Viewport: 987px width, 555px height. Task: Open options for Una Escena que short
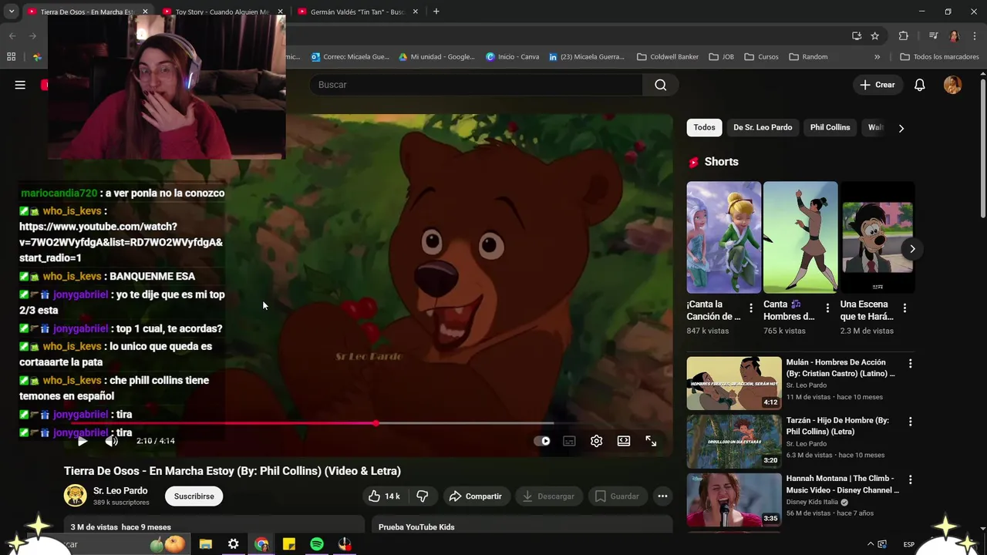click(904, 308)
